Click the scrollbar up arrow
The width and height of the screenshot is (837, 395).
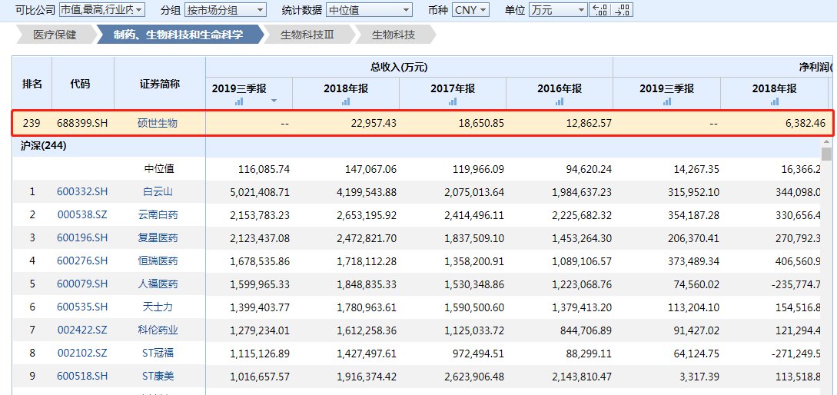(827, 141)
